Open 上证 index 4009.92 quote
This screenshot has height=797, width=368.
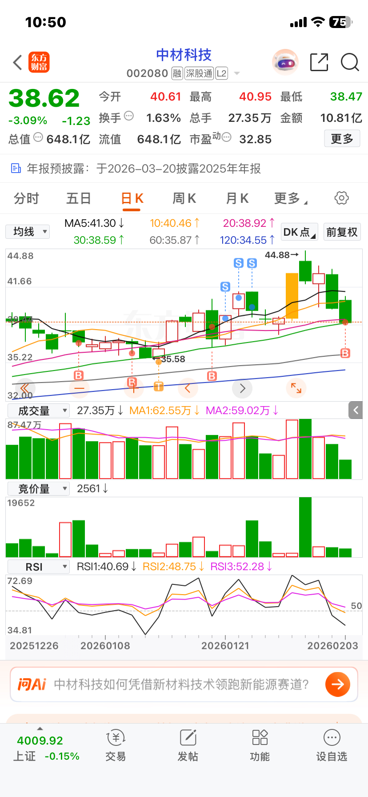pos(46,748)
